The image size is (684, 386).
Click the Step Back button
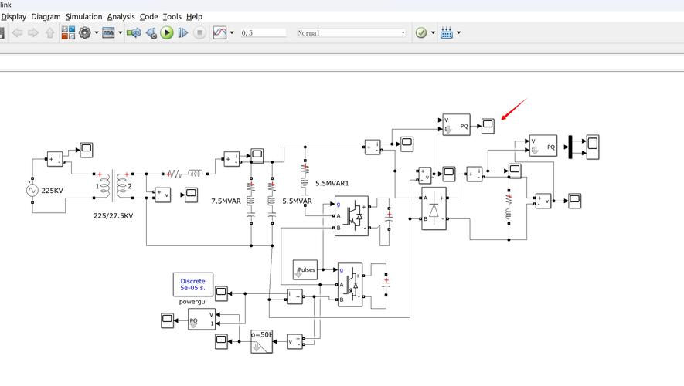click(x=151, y=32)
